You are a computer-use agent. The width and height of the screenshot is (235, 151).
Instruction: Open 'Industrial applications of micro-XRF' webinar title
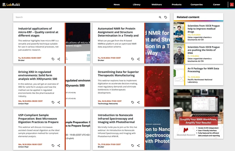38,32
